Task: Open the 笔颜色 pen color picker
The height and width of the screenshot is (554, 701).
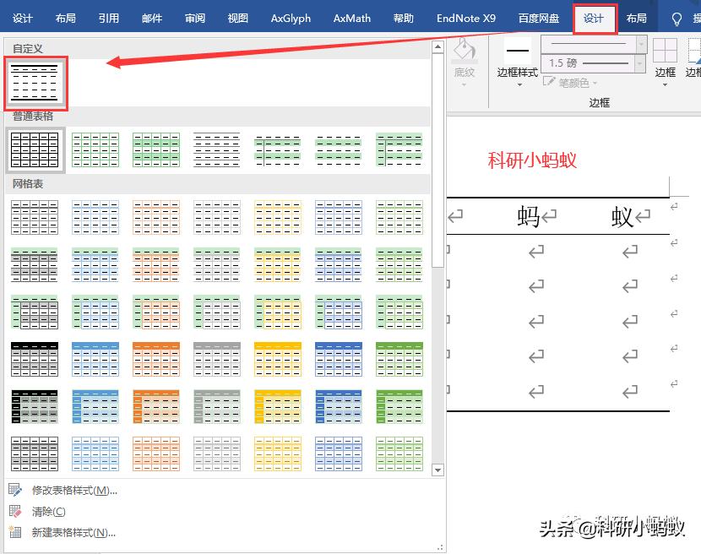Action: (x=570, y=83)
